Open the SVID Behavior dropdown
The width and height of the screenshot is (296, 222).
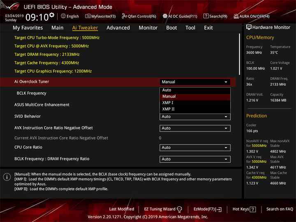click(x=195, y=117)
